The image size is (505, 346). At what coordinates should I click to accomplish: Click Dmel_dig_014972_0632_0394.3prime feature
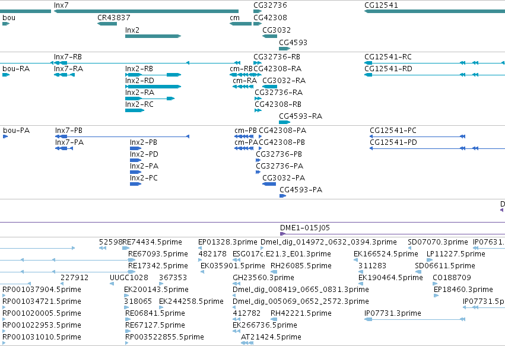(x=262, y=248)
